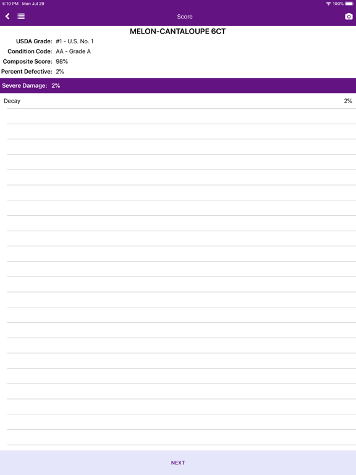Screen dimensions: 356x475
Task: Click the Percent Defective label
Action: (27, 72)
